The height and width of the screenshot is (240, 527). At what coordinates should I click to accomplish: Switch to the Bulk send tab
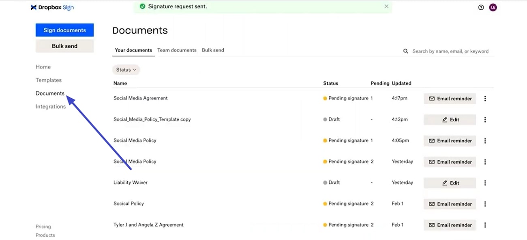(x=213, y=50)
